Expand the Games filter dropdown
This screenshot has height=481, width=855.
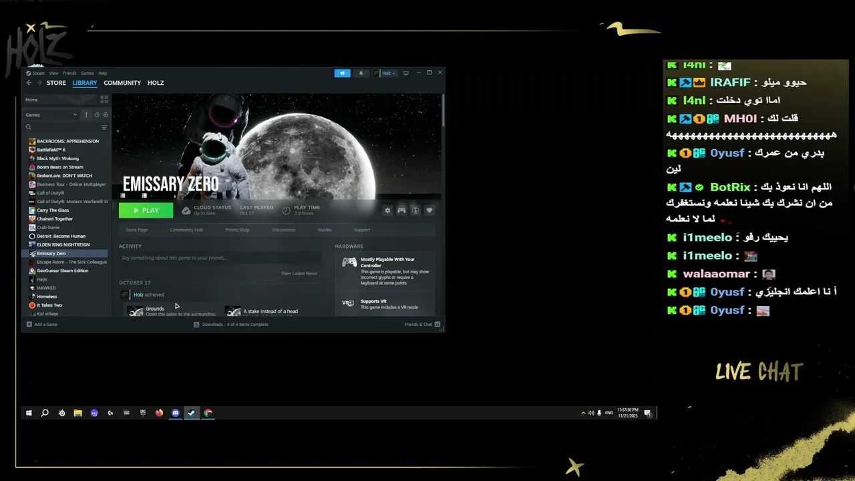click(x=51, y=115)
